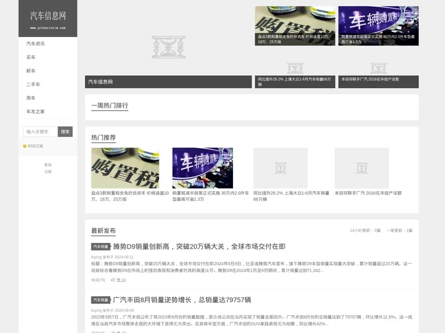Click thumbs-up icon under 腾势D9 article
Image resolution: width=445 pixels, height=333 pixels.
pyautogui.click(x=113, y=280)
